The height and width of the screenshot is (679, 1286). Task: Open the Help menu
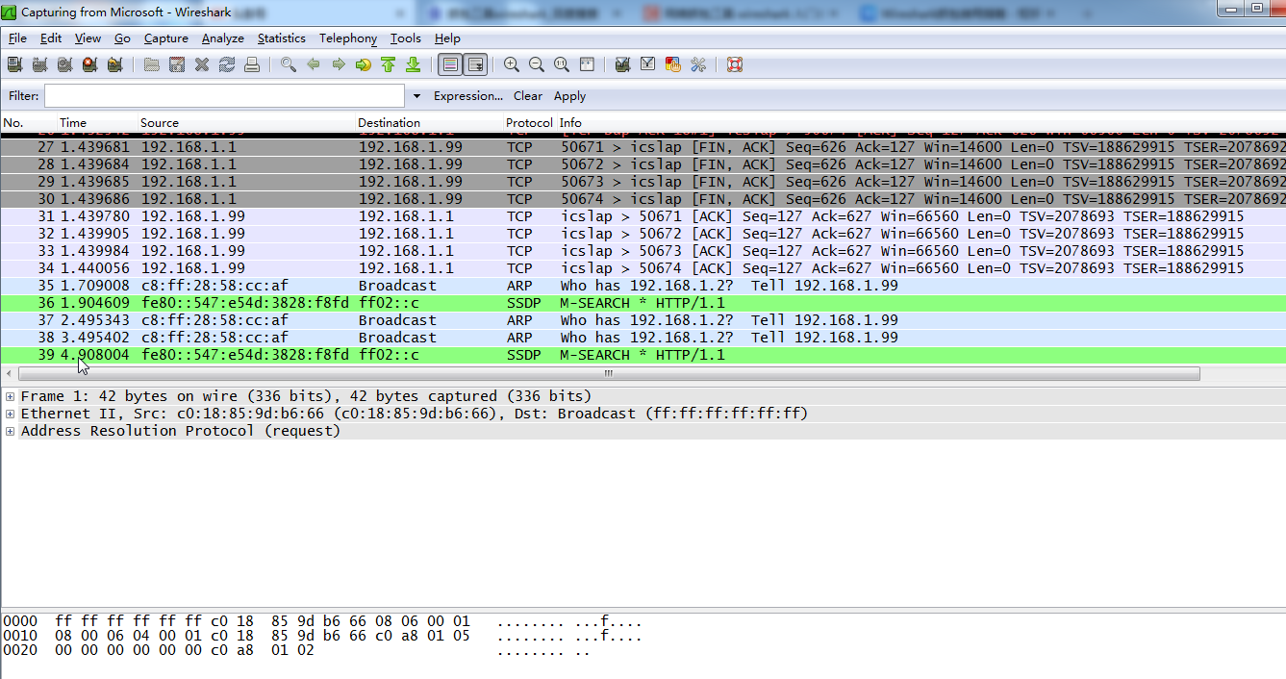coord(447,38)
